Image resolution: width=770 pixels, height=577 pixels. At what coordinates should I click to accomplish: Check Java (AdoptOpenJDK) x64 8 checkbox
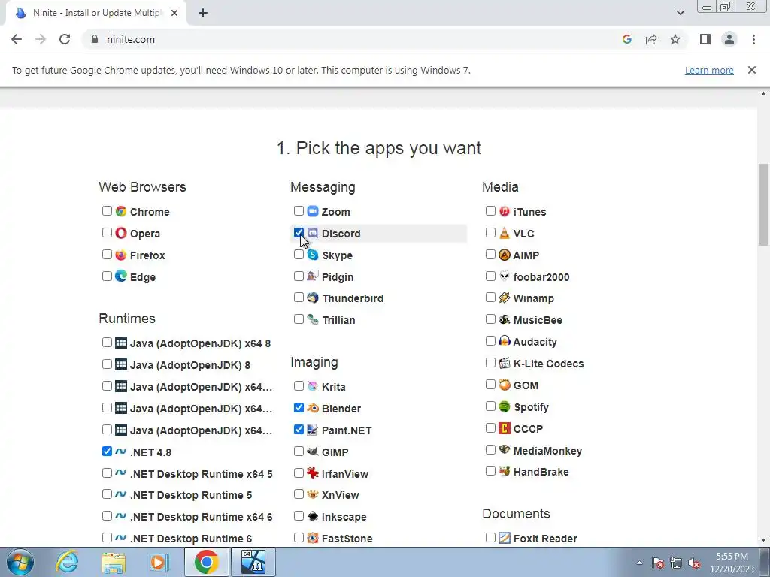click(x=107, y=342)
